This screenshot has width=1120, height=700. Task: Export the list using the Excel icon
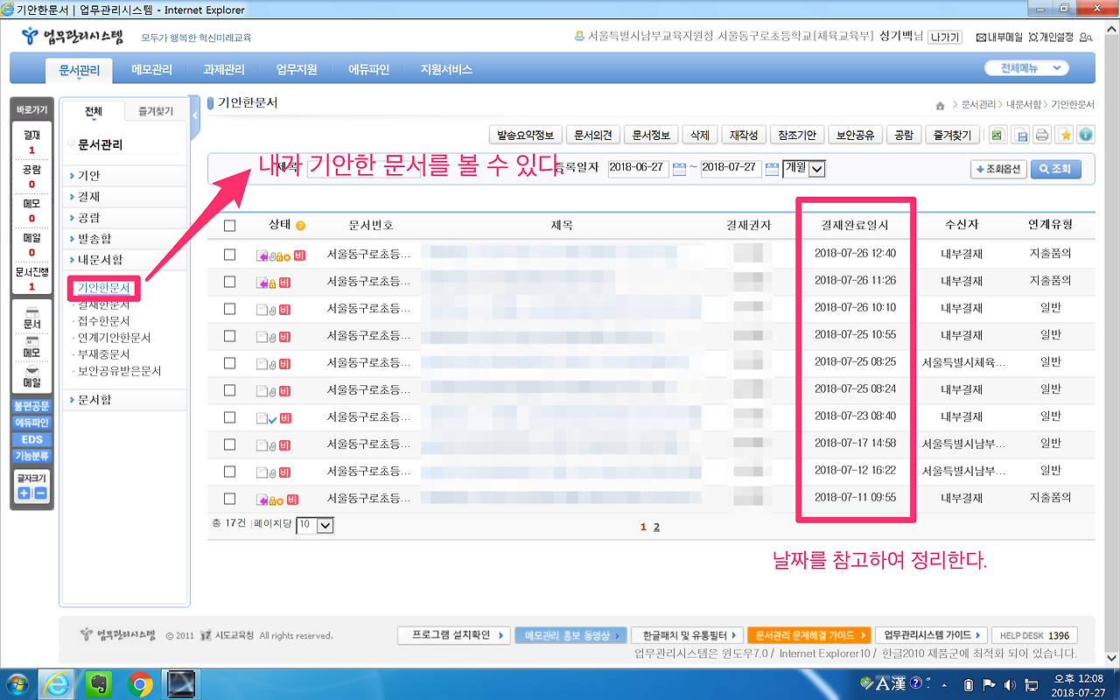[x=997, y=135]
